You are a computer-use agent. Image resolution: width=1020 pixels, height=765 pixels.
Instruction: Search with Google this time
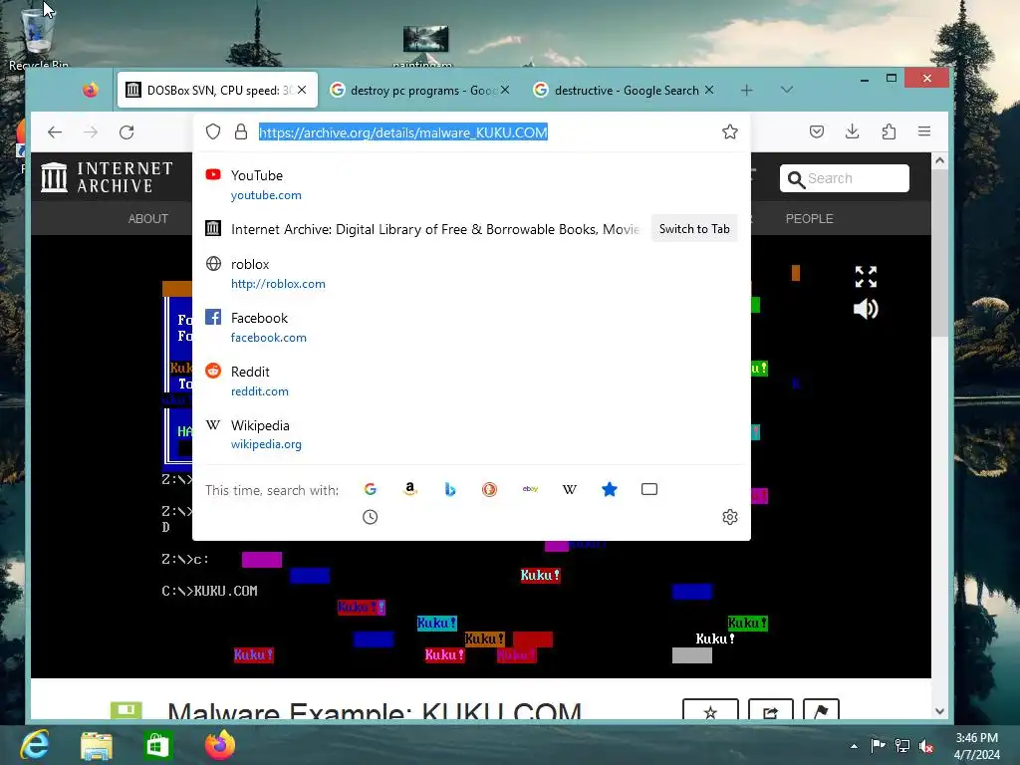[x=371, y=489]
